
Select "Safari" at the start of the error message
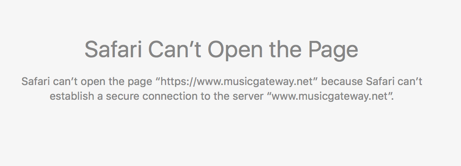coord(35,81)
